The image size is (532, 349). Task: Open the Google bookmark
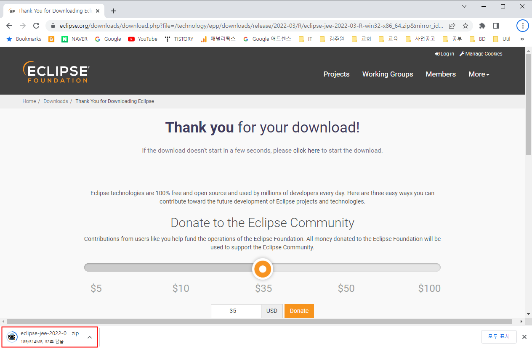tap(108, 39)
